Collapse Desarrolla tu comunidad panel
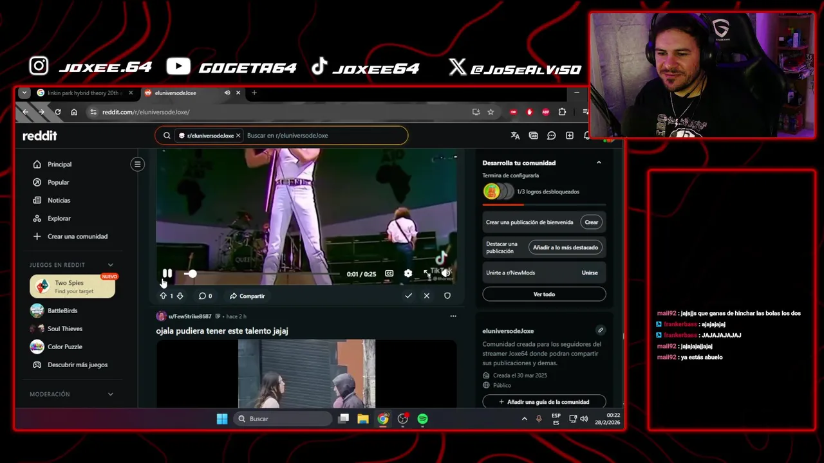The width and height of the screenshot is (824, 463). tap(599, 163)
